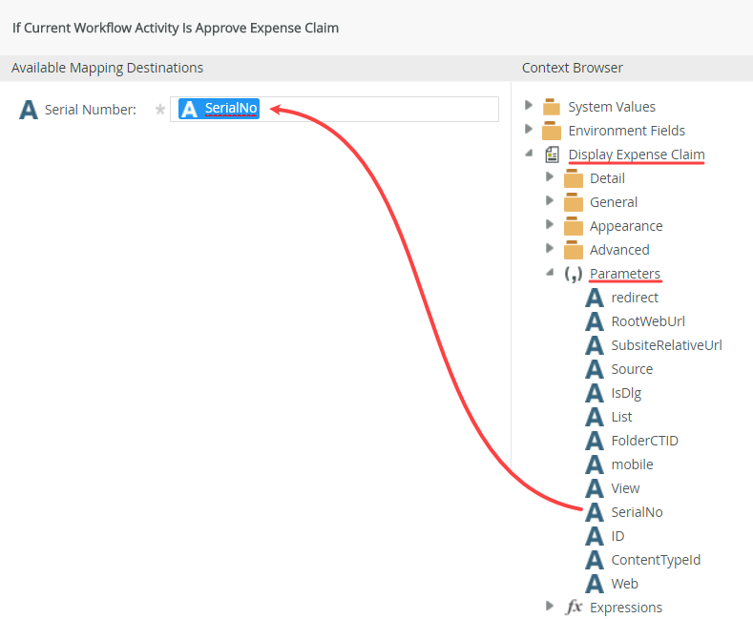This screenshot has height=619, width=753.
Task: Click the text icon beside ContentTypeId
Action: 594,560
